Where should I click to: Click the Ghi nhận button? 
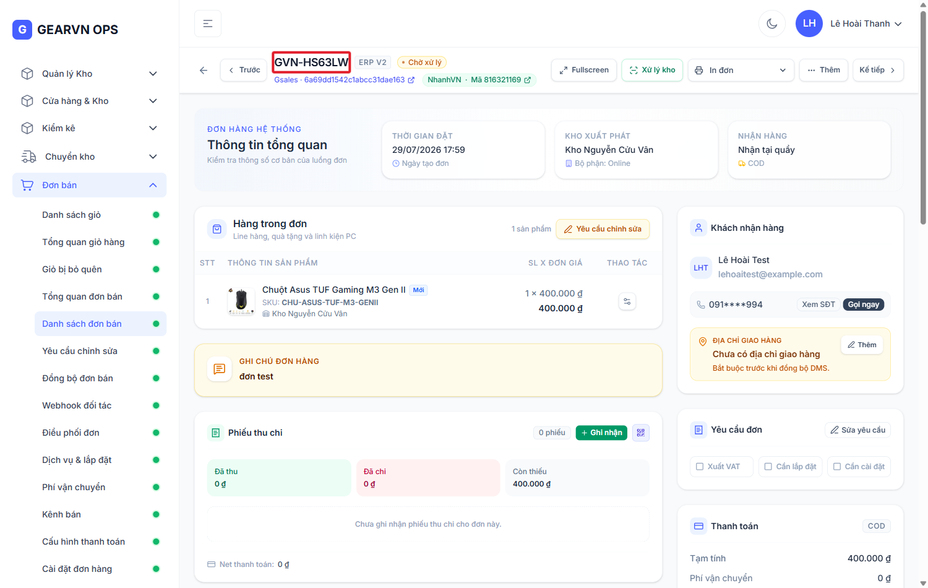(601, 433)
